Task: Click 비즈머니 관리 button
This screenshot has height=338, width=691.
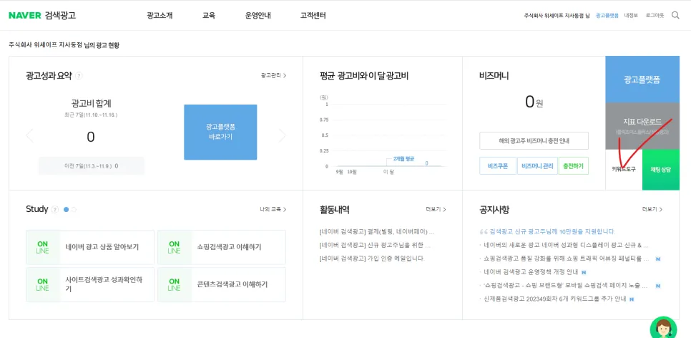Action: (x=536, y=166)
